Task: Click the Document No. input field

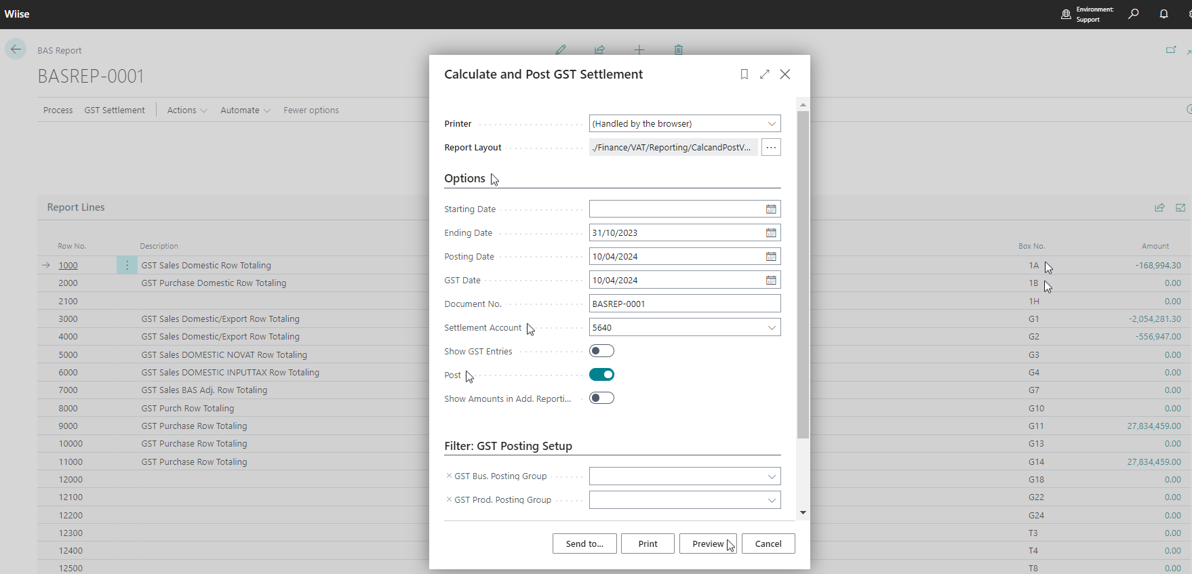Action: click(x=684, y=304)
